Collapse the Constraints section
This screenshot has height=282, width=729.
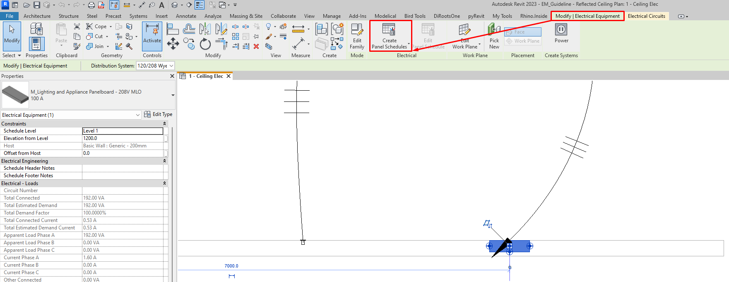click(164, 123)
